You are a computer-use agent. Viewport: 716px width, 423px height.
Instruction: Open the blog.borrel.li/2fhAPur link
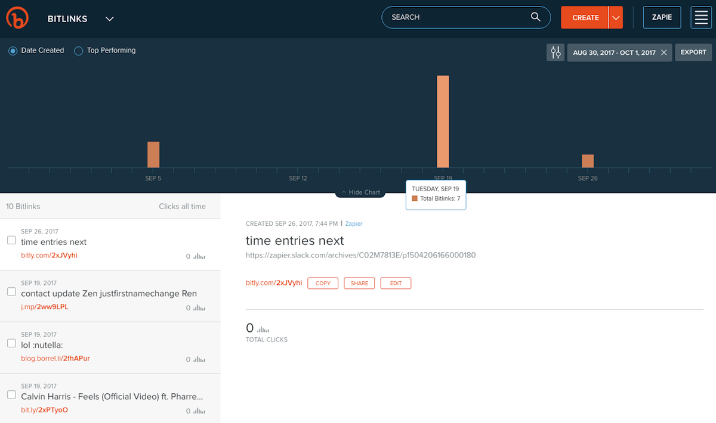(55, 359)
